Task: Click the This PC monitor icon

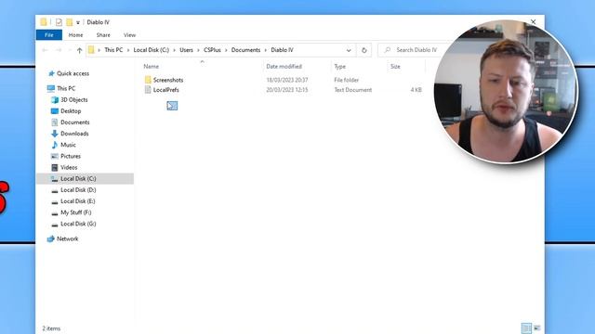Action: point(51,88)
